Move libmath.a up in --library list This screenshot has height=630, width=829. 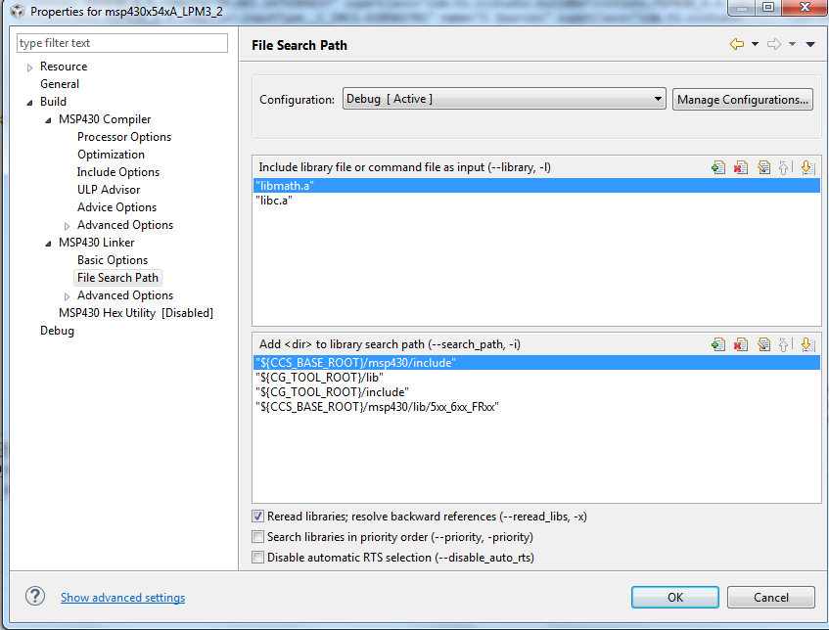tap(784, 168)
